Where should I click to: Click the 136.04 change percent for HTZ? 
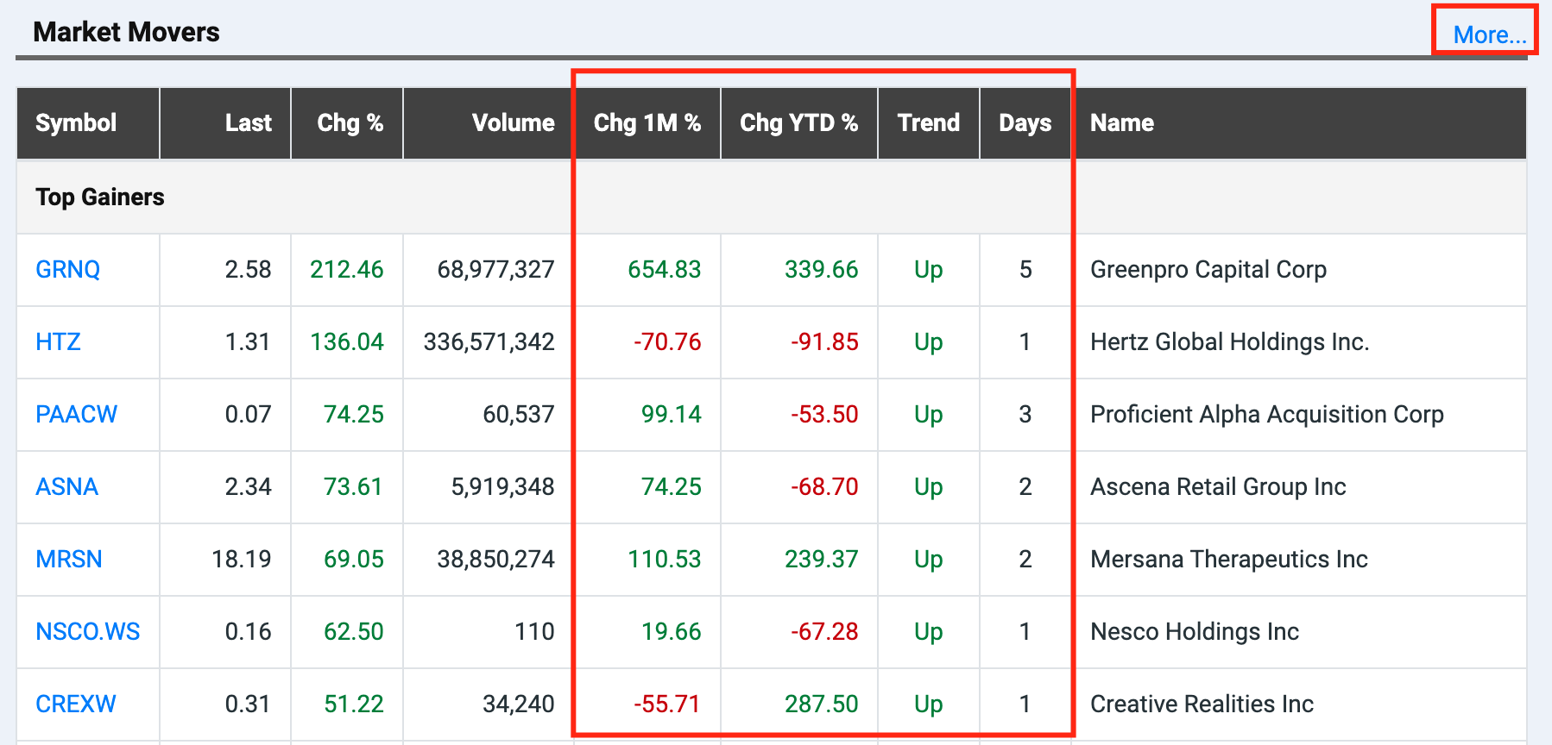click(347, 342)
